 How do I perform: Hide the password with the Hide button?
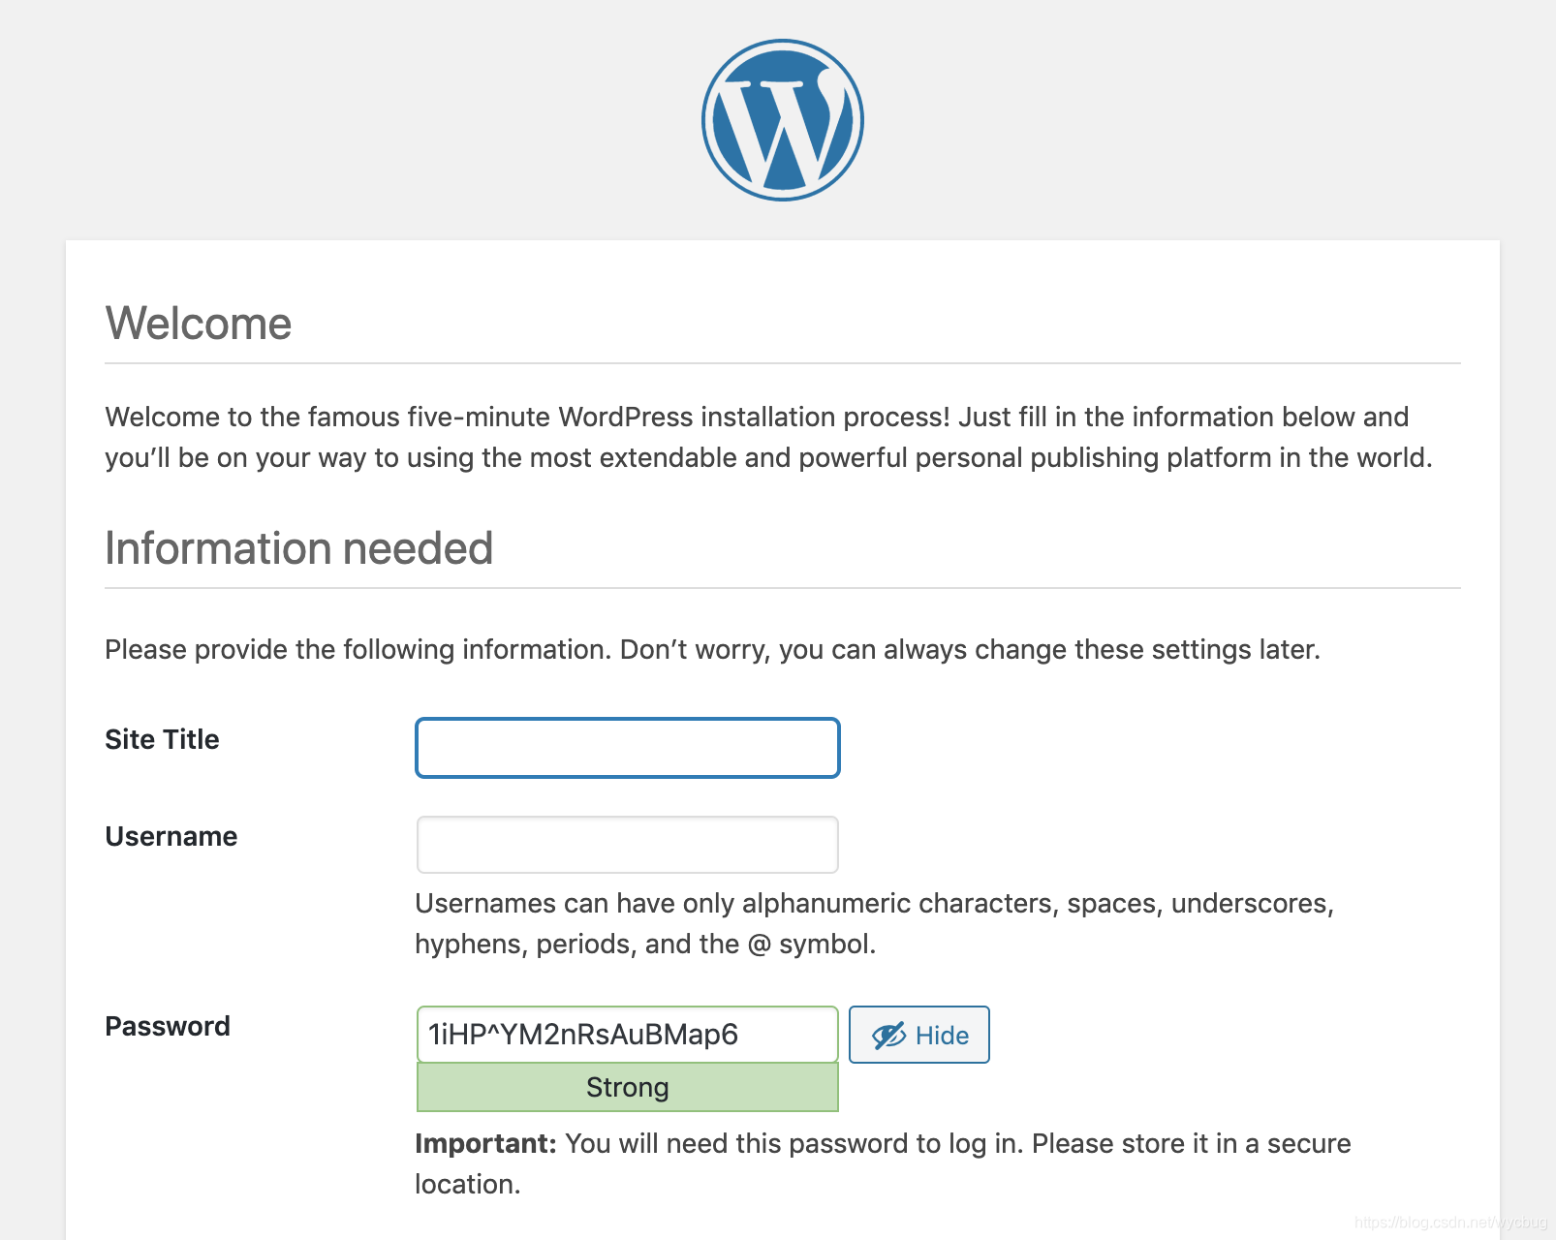[918, 1035]
